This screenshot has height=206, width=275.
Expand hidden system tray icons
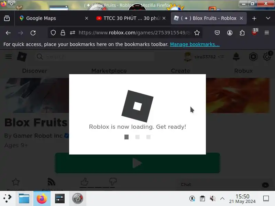point(222,198)
